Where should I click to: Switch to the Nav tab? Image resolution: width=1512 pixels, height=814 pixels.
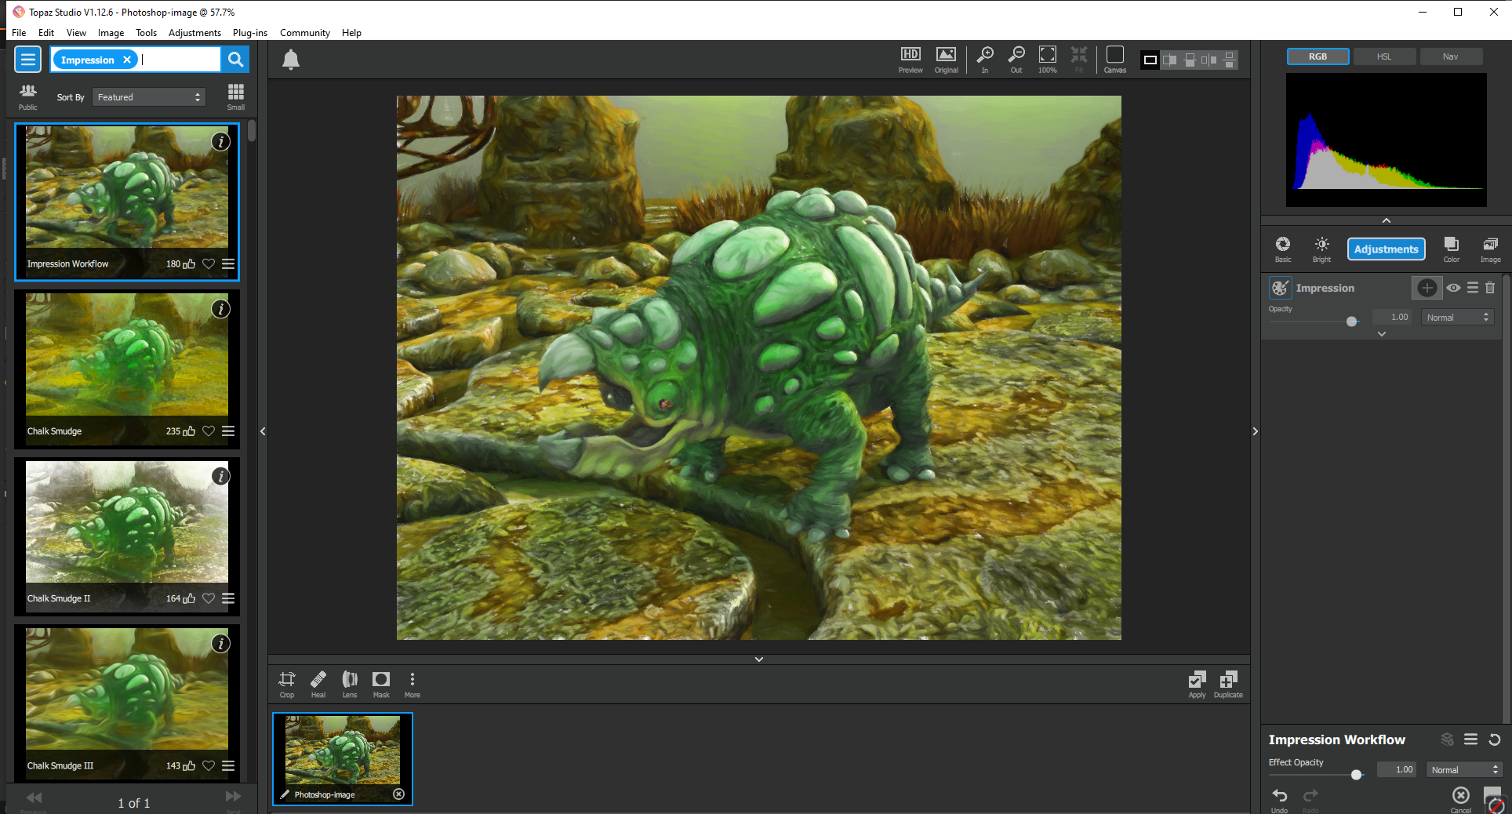pos(1451,56)
